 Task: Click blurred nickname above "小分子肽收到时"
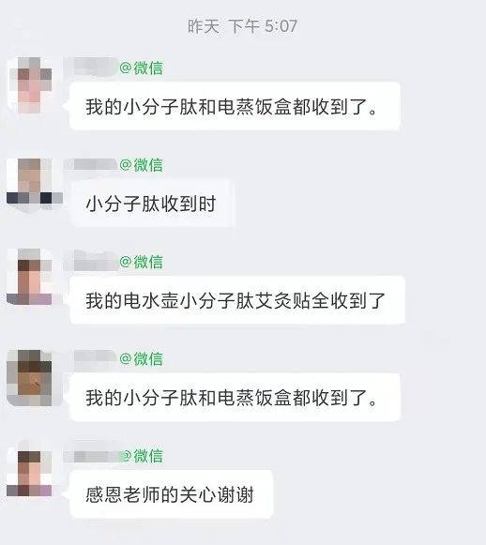[x=94, y=164]
